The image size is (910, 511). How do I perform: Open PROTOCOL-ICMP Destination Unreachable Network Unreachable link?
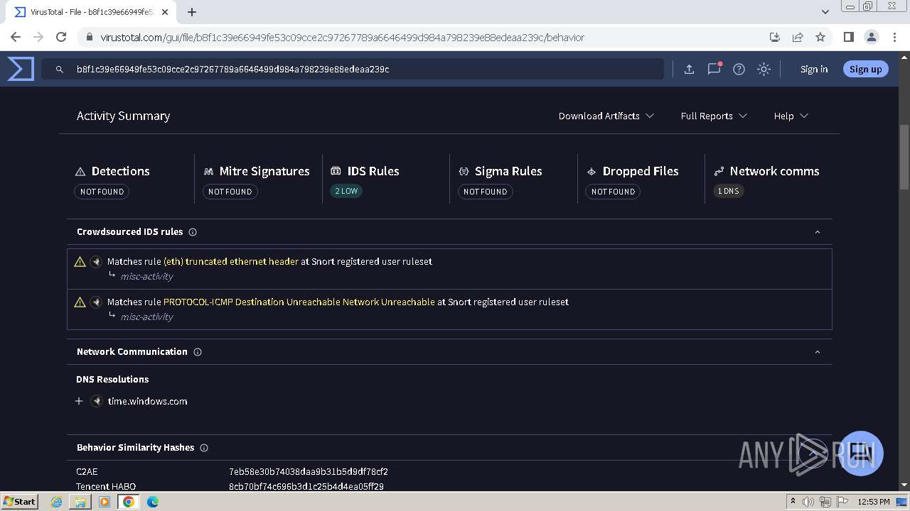point(299,302)
